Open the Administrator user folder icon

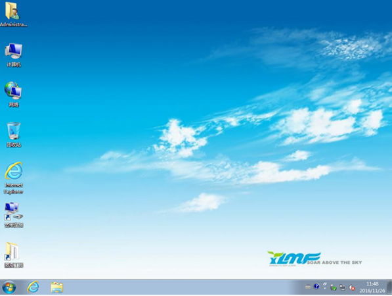13,14
